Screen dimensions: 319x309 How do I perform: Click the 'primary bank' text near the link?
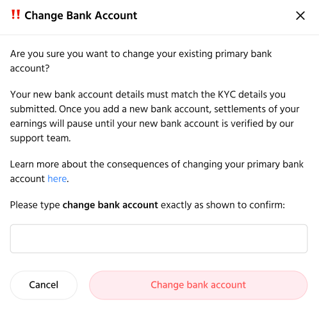[x=275, y=164]
